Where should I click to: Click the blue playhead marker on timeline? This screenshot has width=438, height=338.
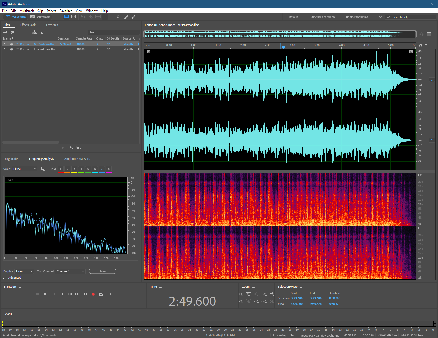pyautogui.click(x=284, y=47)
